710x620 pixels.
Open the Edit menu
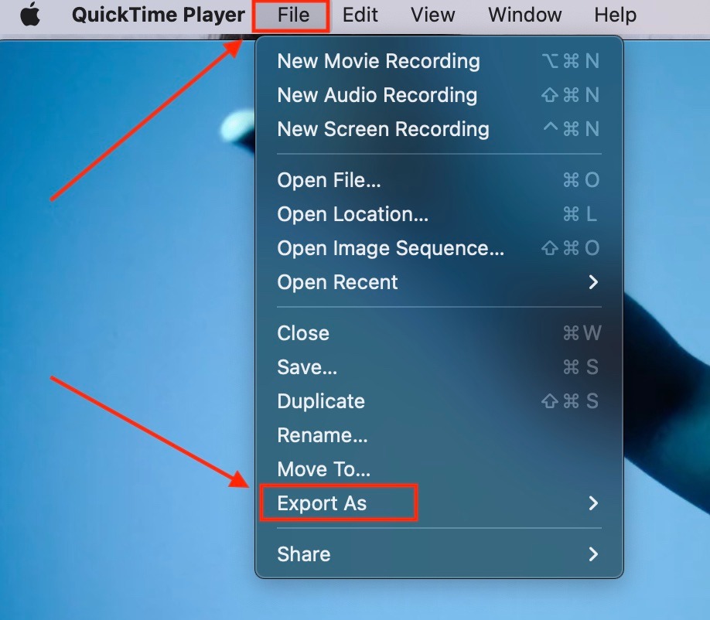pyautogui.click(x=360, y=15)
